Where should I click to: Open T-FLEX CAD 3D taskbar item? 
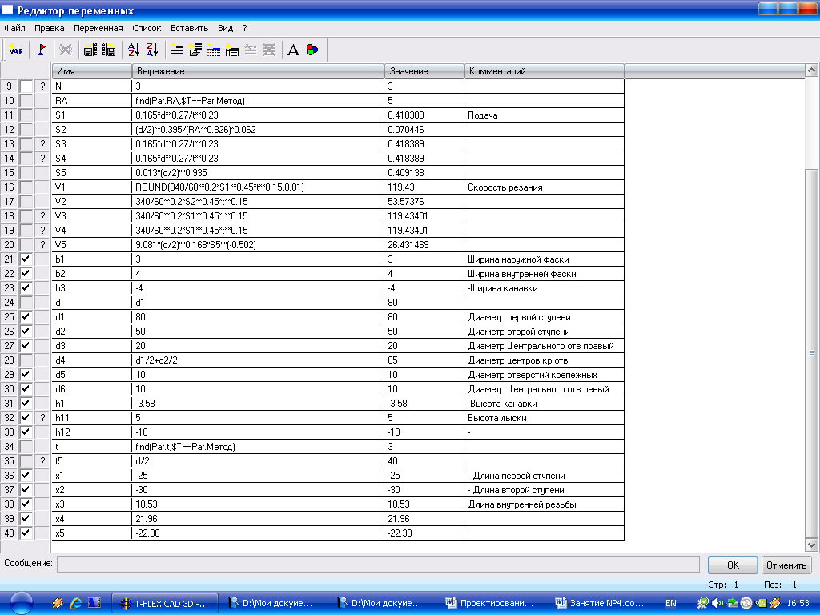coord(165,603)
